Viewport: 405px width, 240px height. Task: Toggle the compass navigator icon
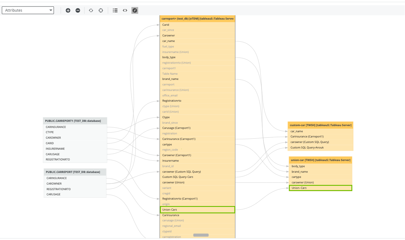pyautogui.click(x=135, y=10)
